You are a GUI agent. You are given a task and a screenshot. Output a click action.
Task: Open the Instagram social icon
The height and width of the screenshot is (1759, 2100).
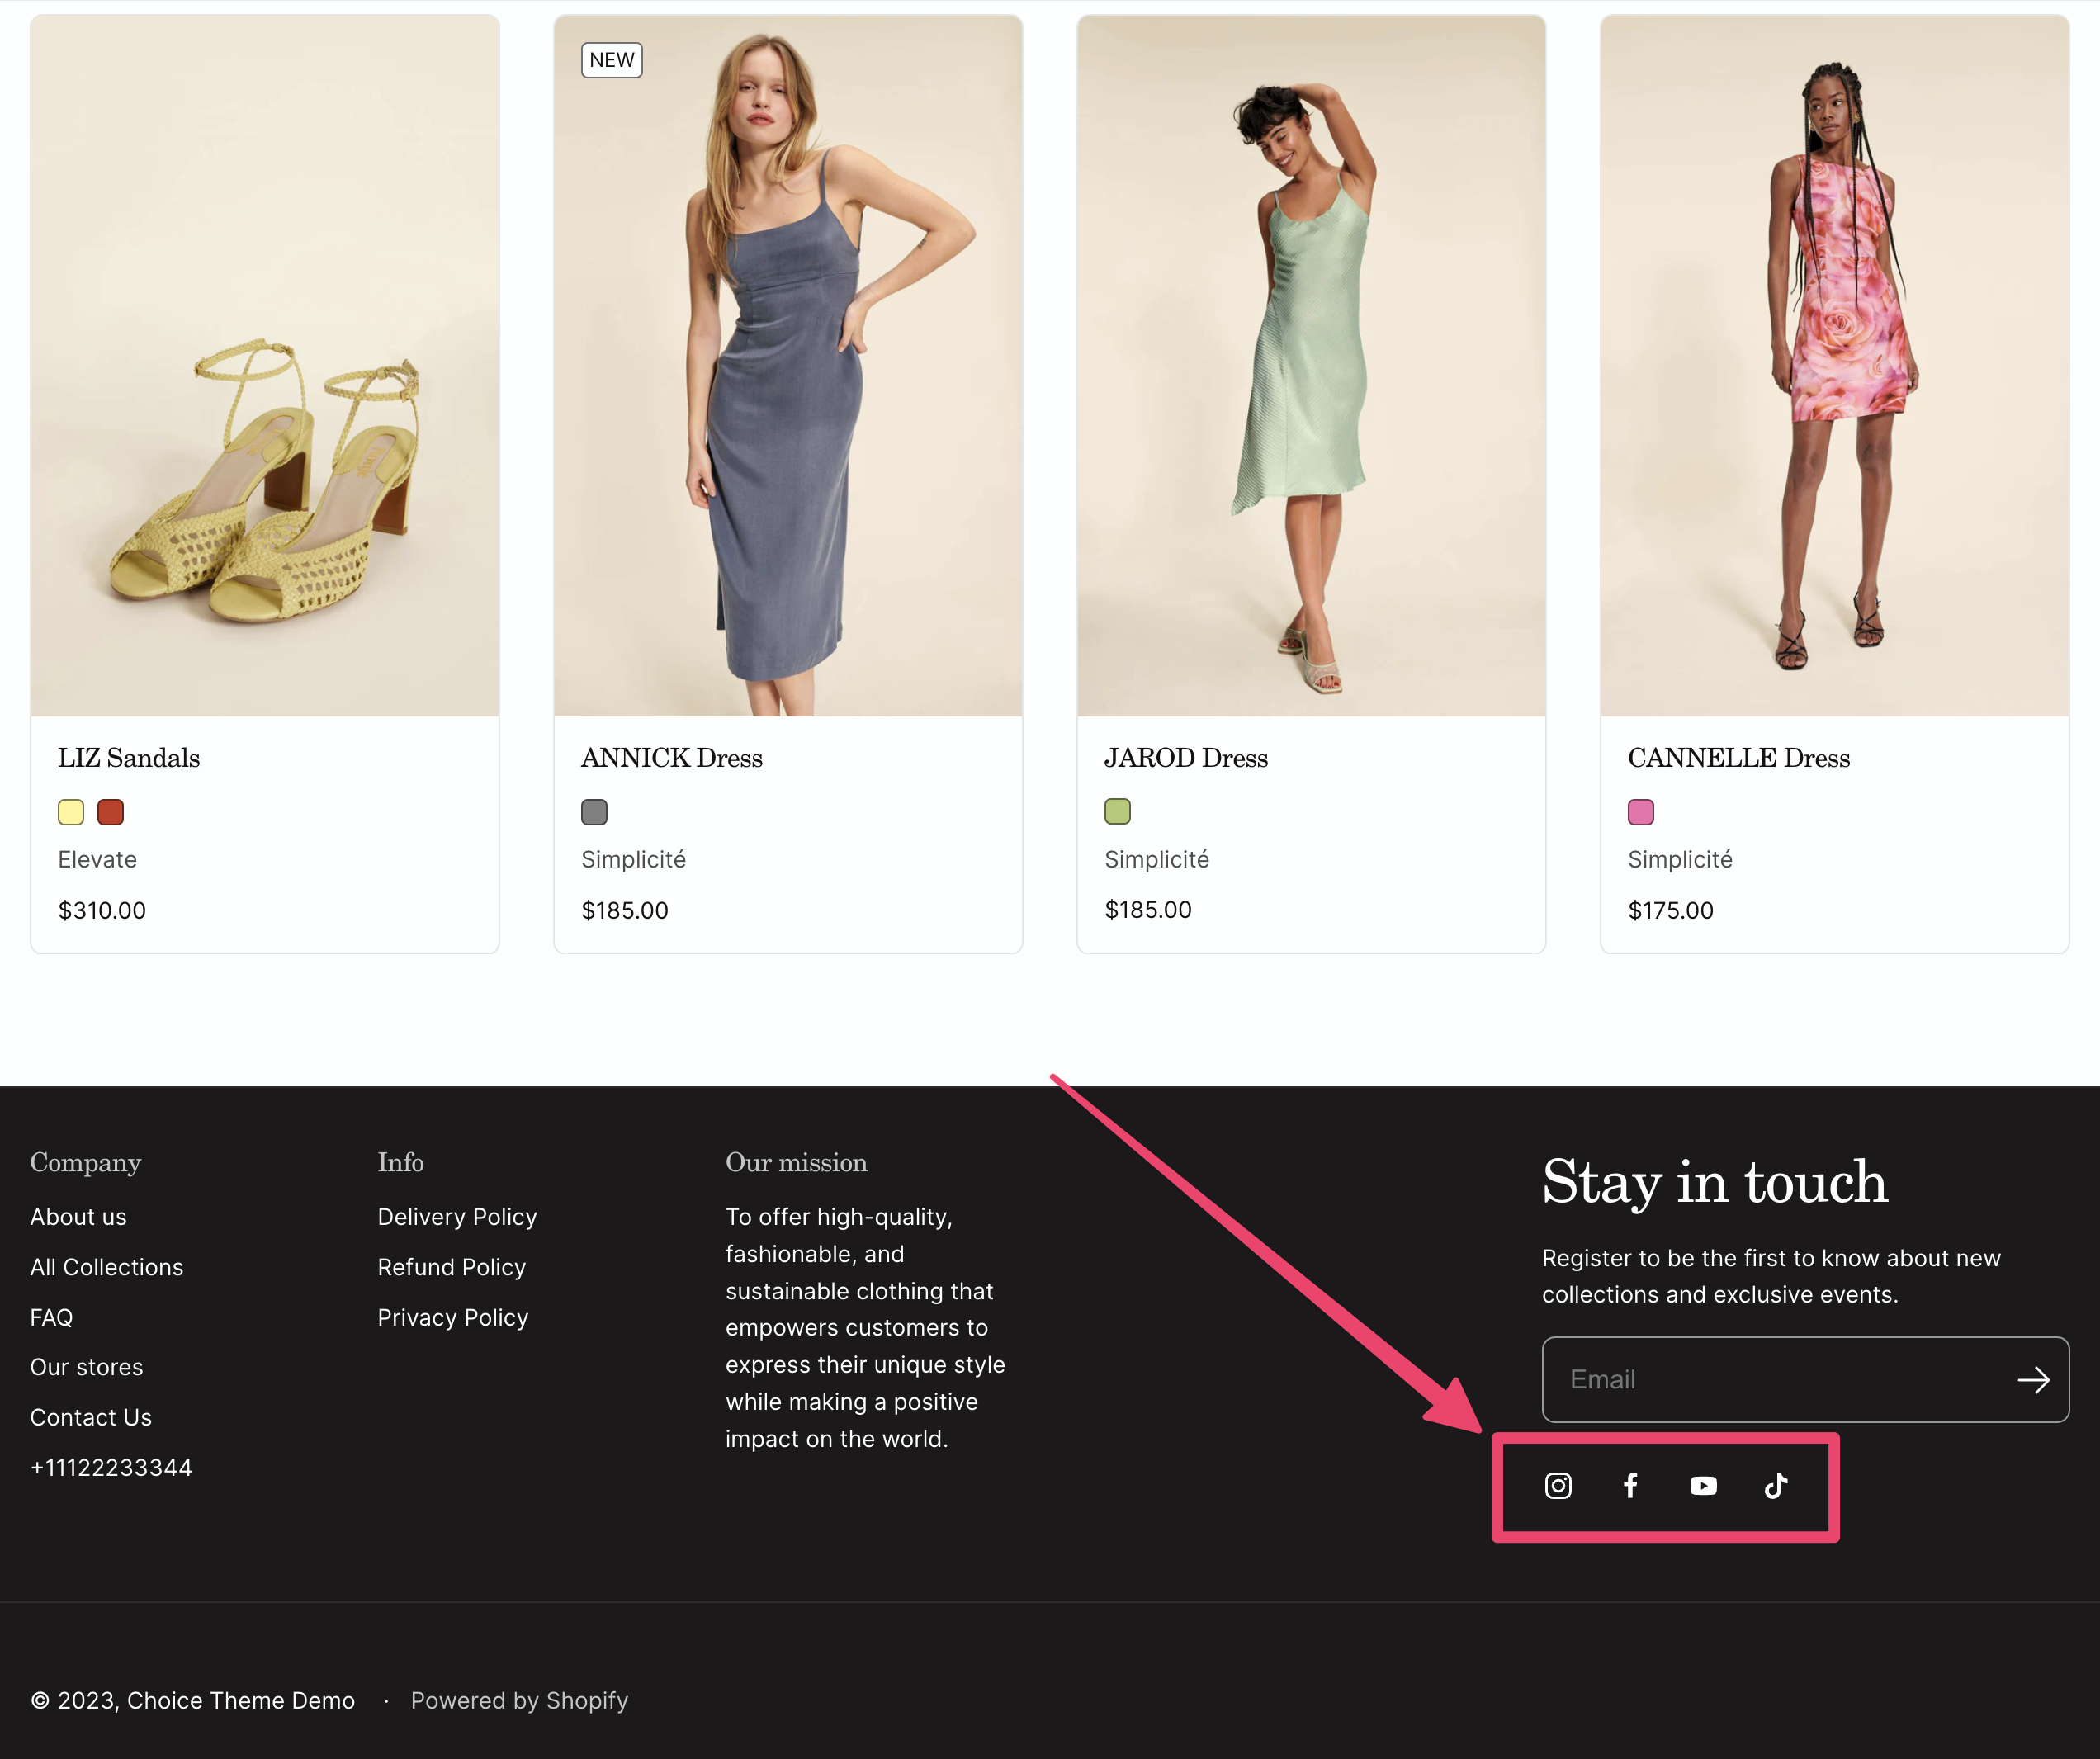tap(1558, 1486)
